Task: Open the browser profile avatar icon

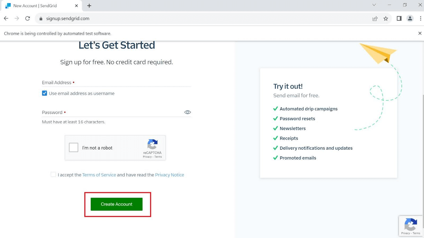Action: (x=410, y=18)
